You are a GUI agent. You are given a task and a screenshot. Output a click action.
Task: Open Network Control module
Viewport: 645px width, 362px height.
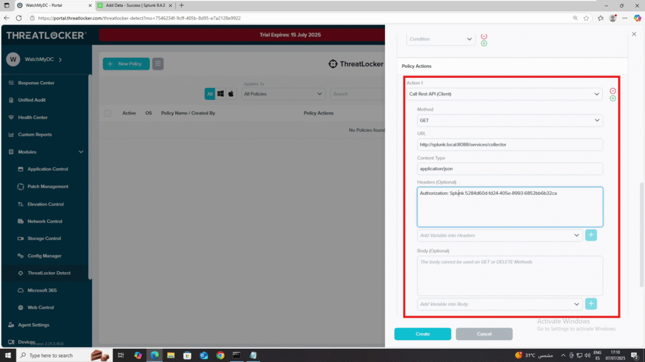click(x=45, y=221)
